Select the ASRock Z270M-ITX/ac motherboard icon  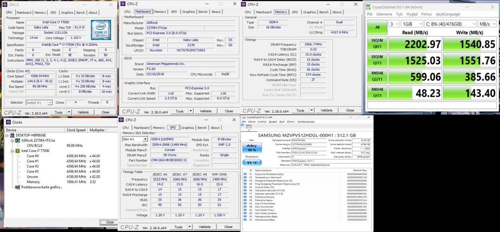pyautogui.click(x=17, y=140)
